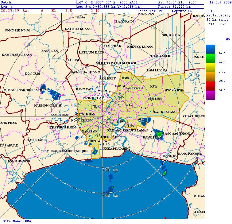Click the green storm cell near Bang Phli
Image resolution: width=232 pixels, height=224 pixels.
[x=159, y=134]
